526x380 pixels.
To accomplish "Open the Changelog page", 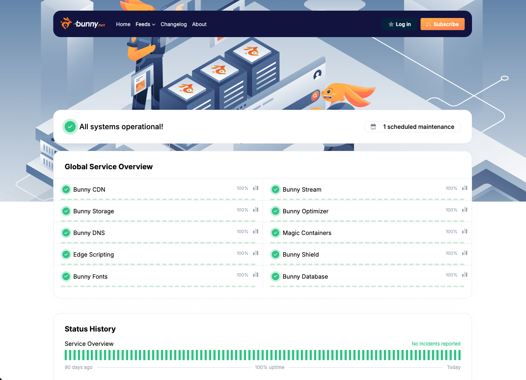I will pos(173,24).
